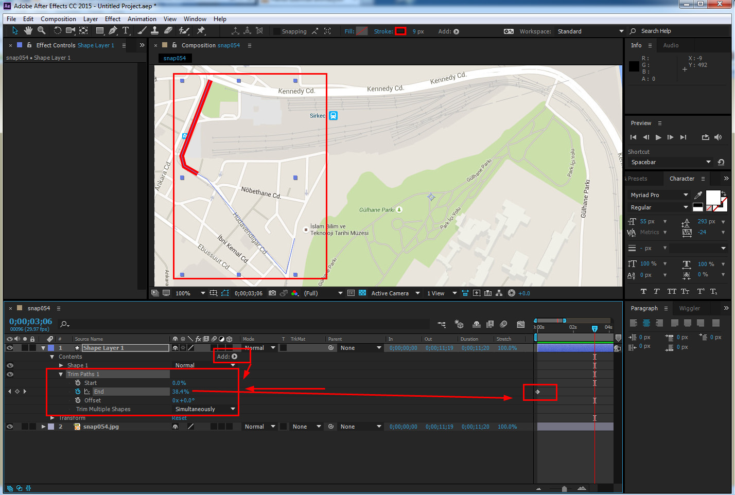Toggle Draft 3D cube icon in timeline
Image resolution: width=735 pixels, height=495 pixels.
tap(459, 324)
